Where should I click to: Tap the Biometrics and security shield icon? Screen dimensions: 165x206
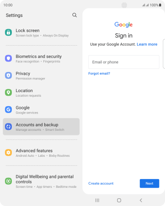(8, 58)
